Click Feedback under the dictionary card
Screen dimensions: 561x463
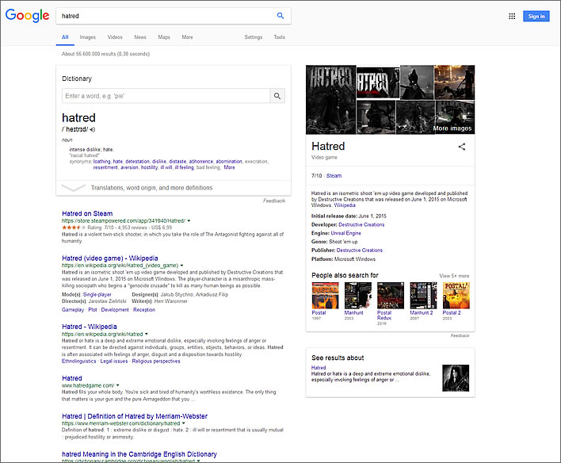[274, 201]
